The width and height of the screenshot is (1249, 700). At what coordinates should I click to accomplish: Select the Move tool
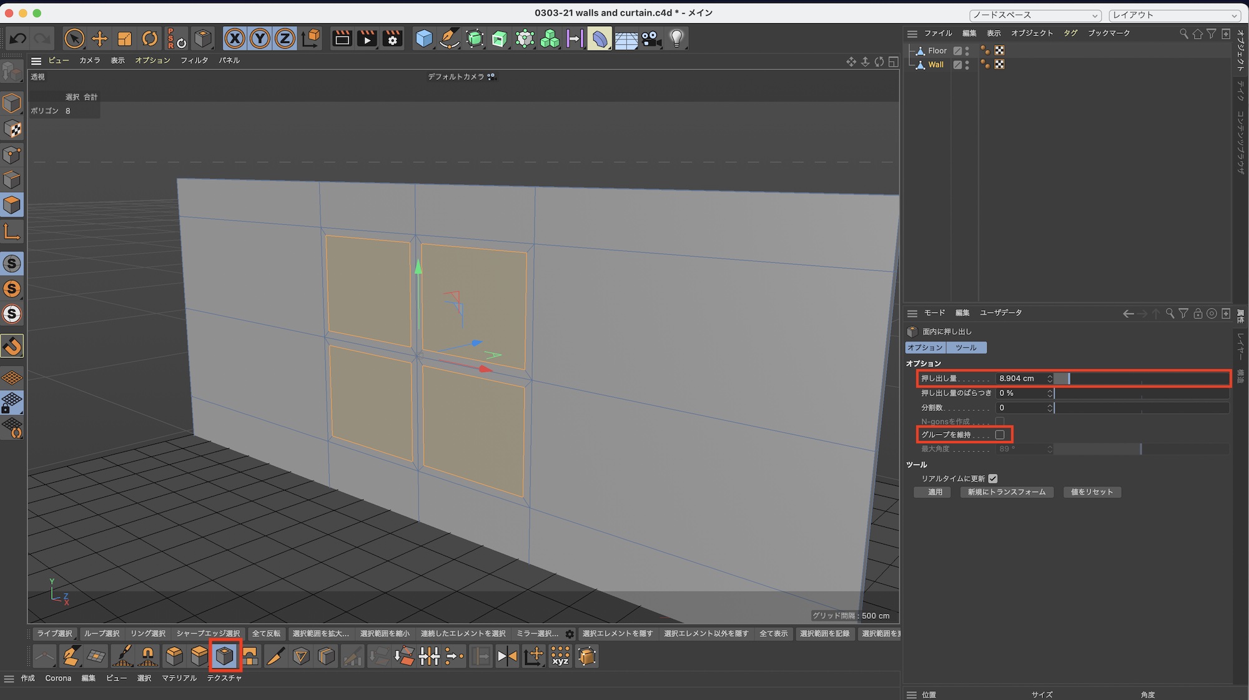(x=99, y=39)
